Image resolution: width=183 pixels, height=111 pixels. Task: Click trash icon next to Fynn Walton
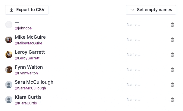pyautogui.click(x=172, y=70)
